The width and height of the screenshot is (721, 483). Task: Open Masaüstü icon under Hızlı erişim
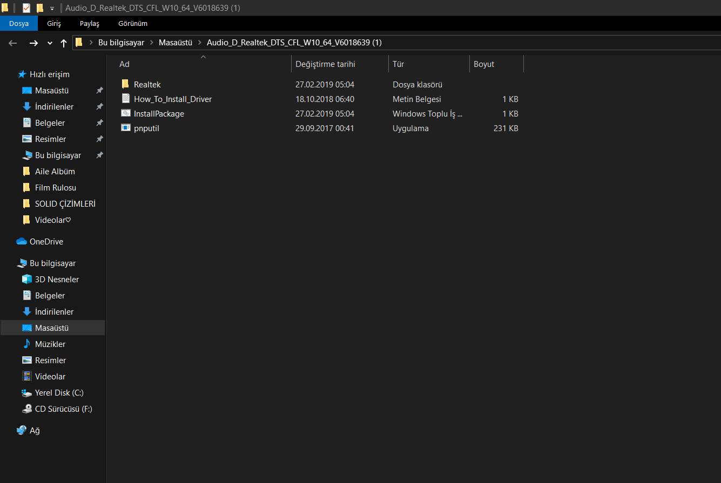(27, 91)
